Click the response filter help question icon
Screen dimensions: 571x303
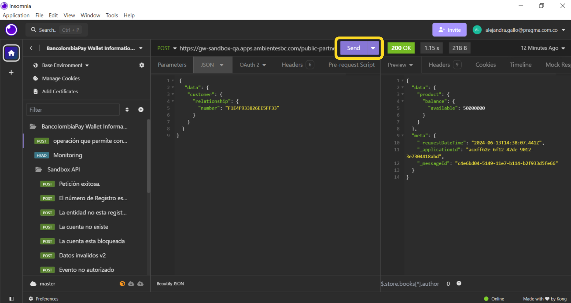459,283
